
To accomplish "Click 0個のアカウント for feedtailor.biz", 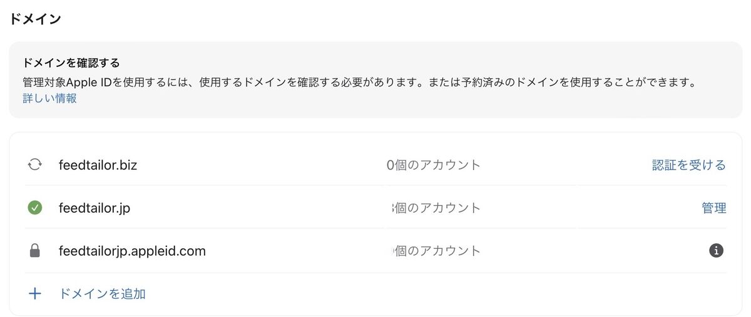I will (x=434, y=165).
